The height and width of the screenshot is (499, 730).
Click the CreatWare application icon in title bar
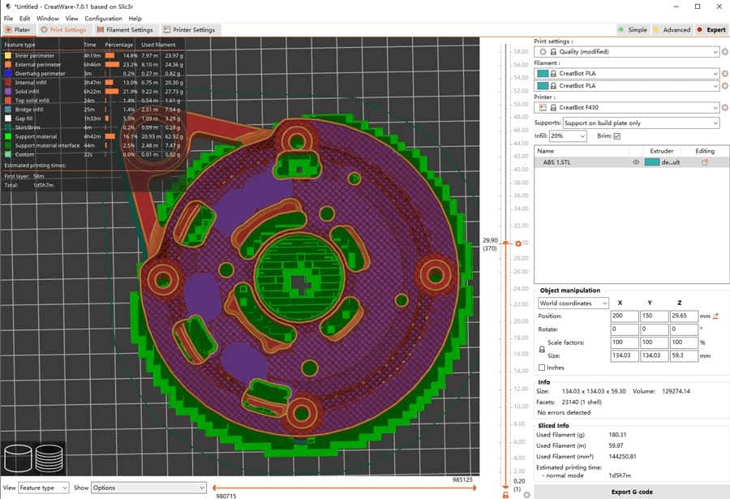[x=8, y=6]
